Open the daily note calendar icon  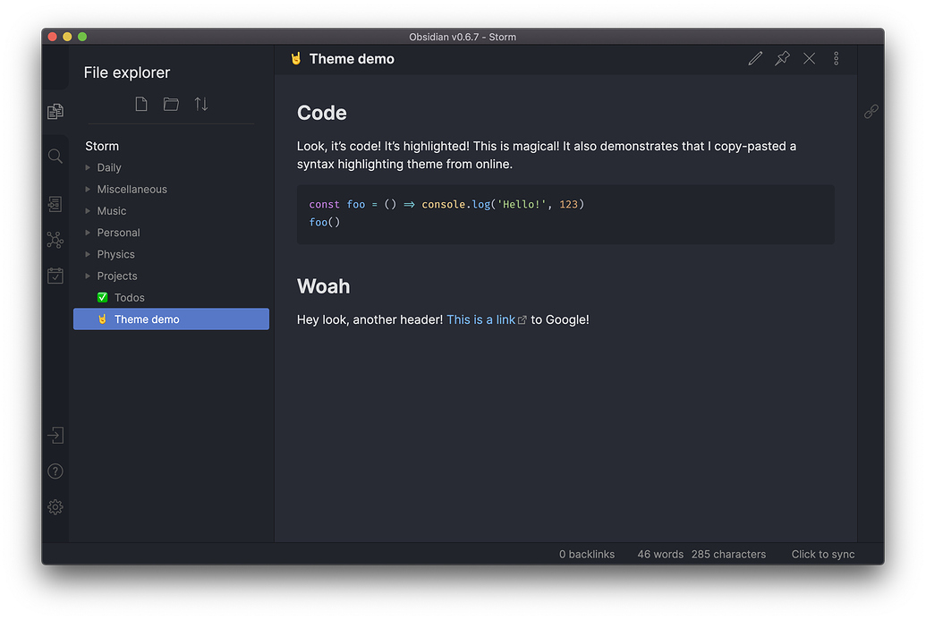[55, 276]
